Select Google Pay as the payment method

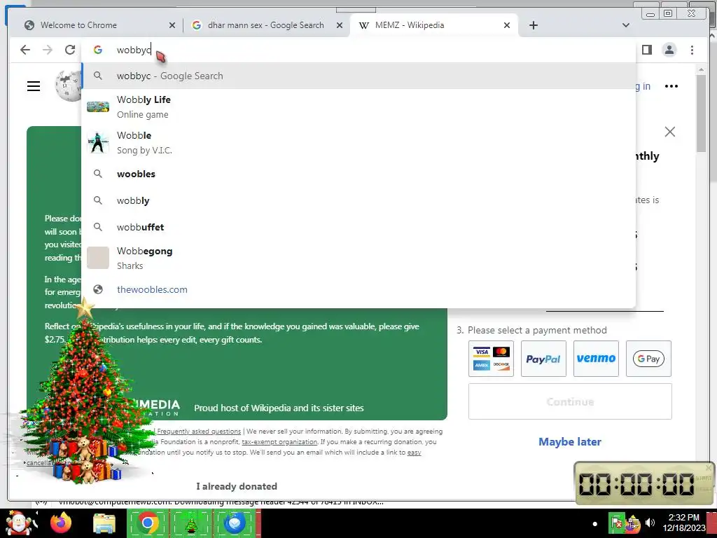point(648,359)
